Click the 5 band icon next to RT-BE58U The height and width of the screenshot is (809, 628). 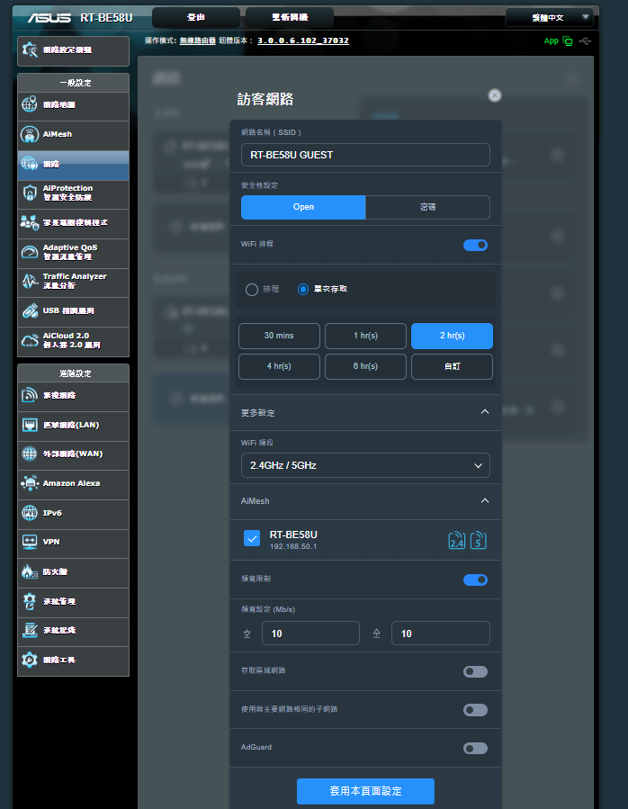coord(479,540)
